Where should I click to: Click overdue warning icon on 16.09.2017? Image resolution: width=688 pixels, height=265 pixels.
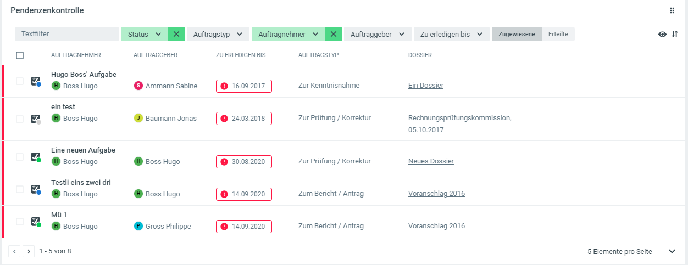(224, 86)
